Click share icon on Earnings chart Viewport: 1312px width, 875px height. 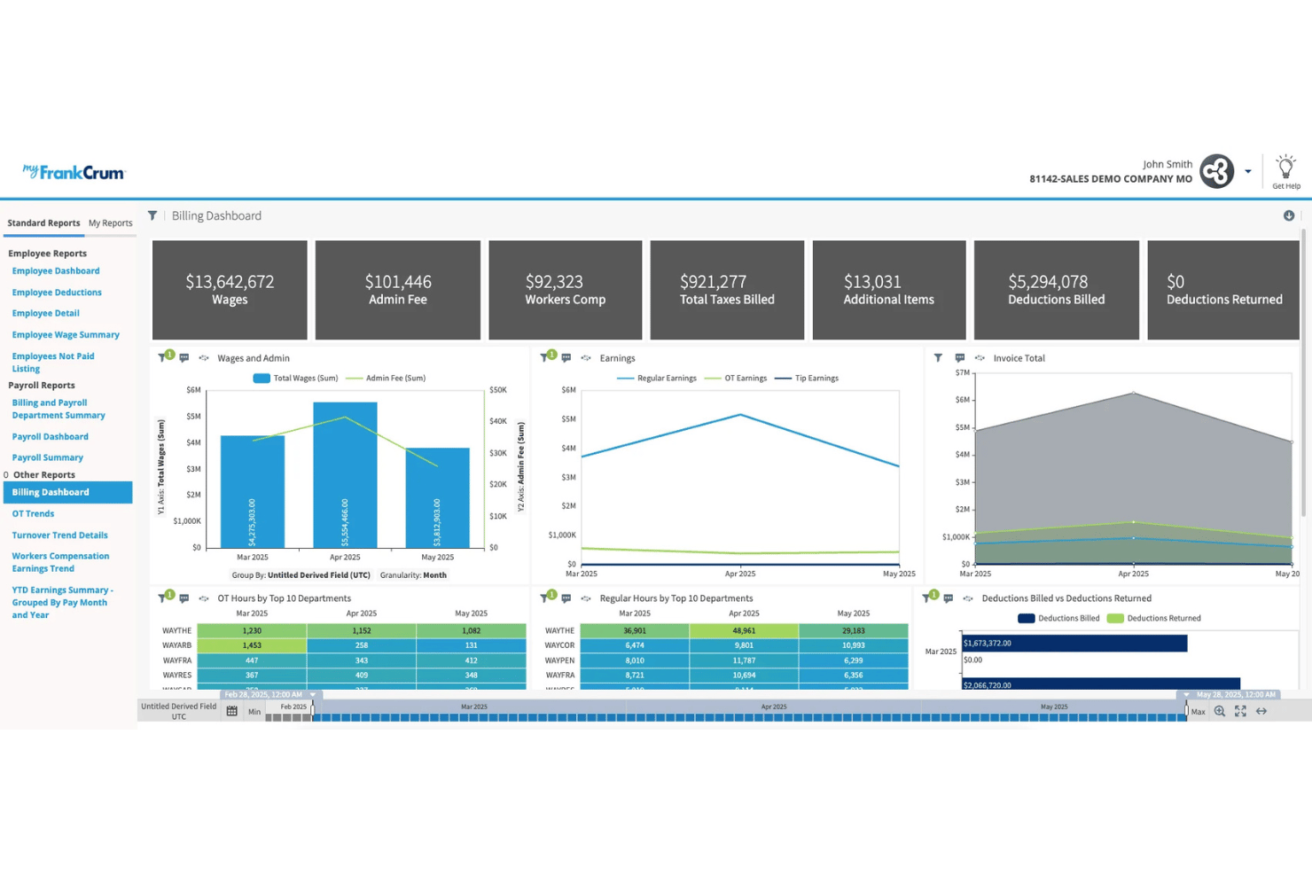pyautogui.click(x=586, y=358)
